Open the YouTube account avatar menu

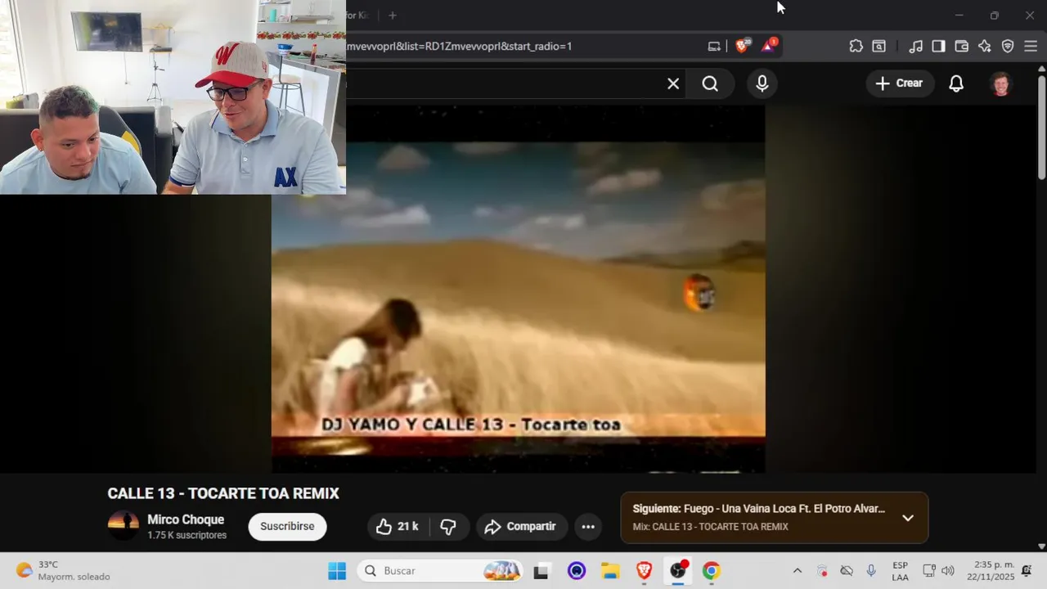pyautogui.click(x=1001, y=83)
